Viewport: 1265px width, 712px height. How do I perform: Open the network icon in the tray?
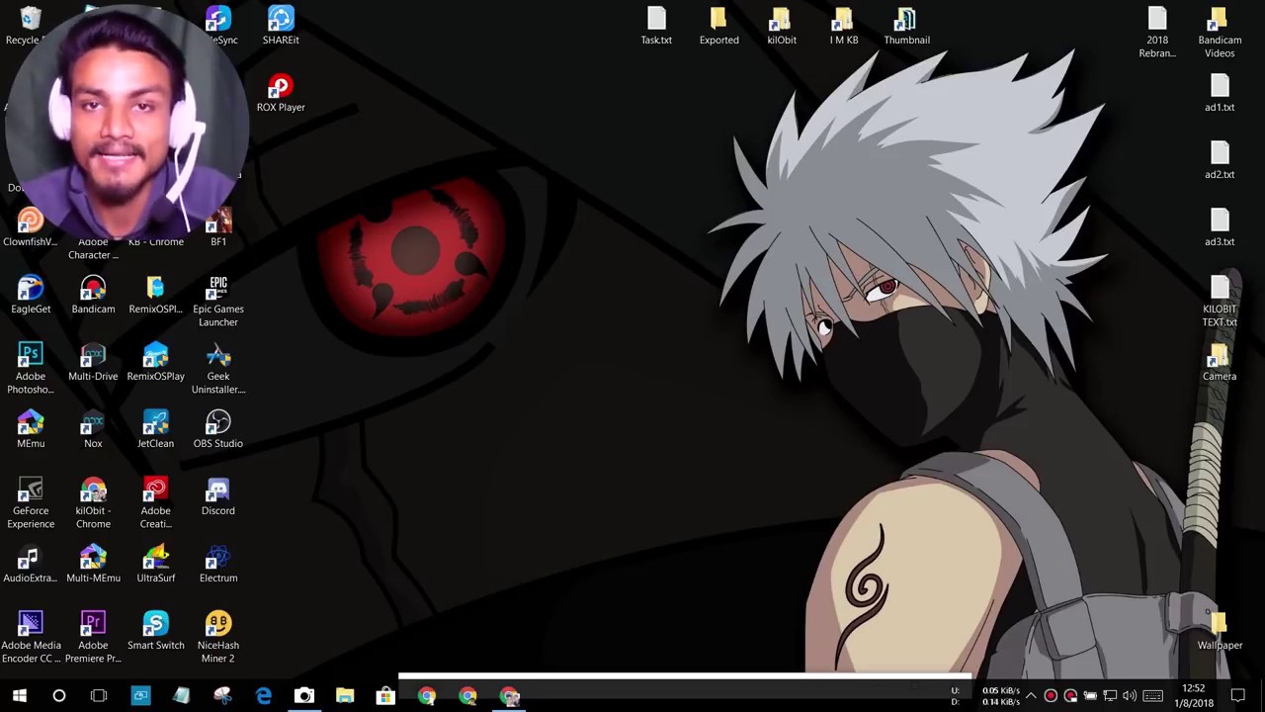coord(1110,696)
